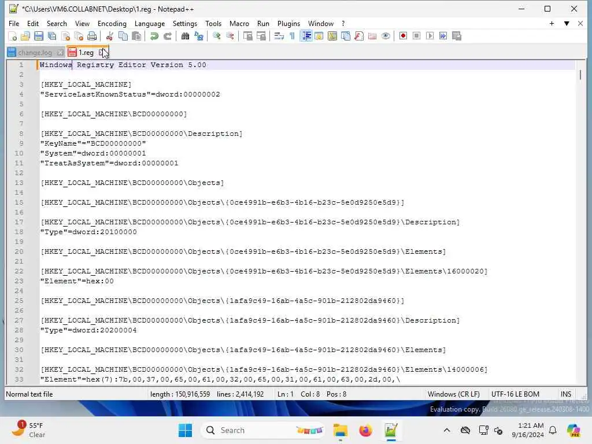The height and width of the screenshot is (444, 592).
Task: Click the Open file folder icon
Action: click(25, 36)
